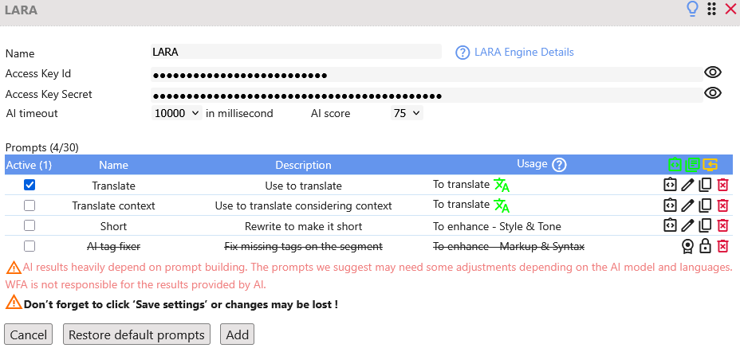Click the badge icon on AI tag fixer row
The width and height of the screenshot is (740, 352).
[687, 246]
